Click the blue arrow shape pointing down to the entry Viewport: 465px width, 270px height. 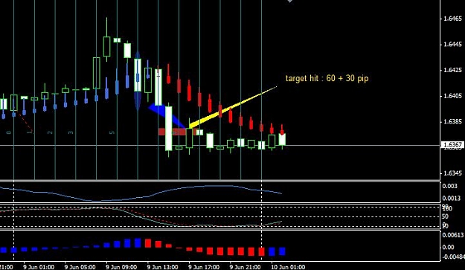pos(167,115)
